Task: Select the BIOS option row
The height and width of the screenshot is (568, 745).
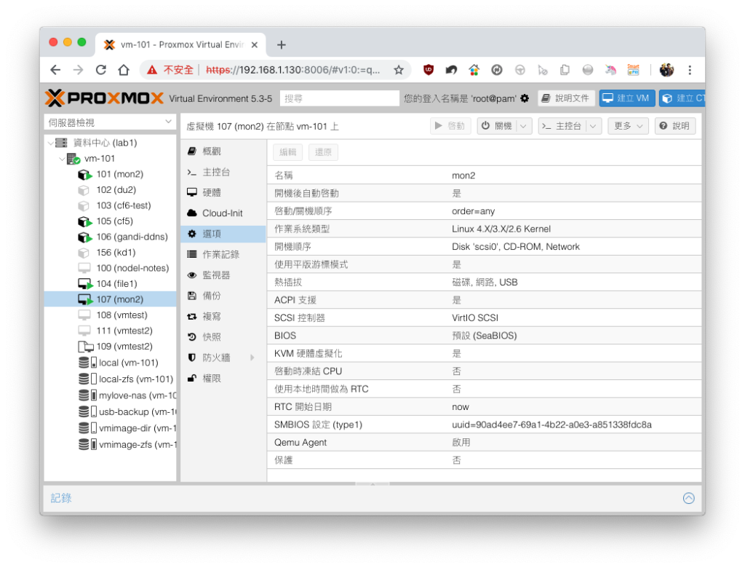Action: click(484, 336)
